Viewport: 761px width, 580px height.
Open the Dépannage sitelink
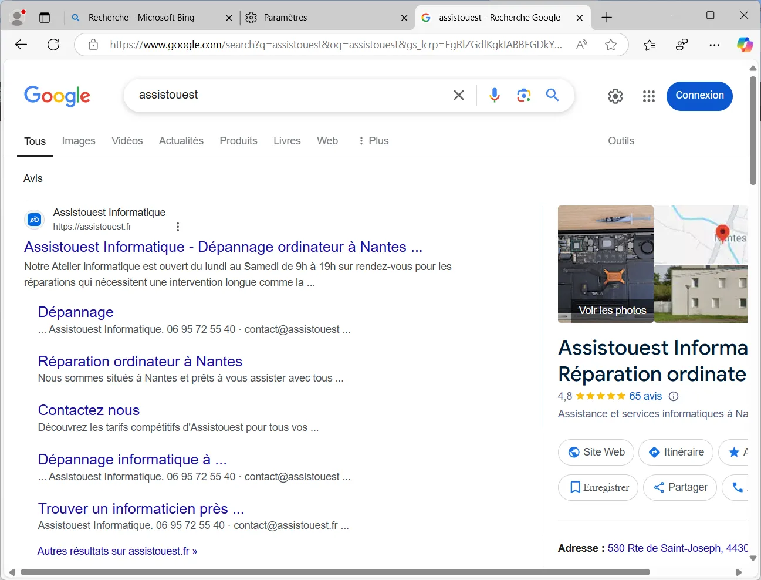click(x=76, y=312)
